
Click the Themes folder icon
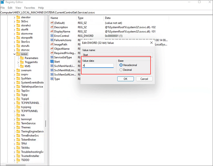(18, 127)
